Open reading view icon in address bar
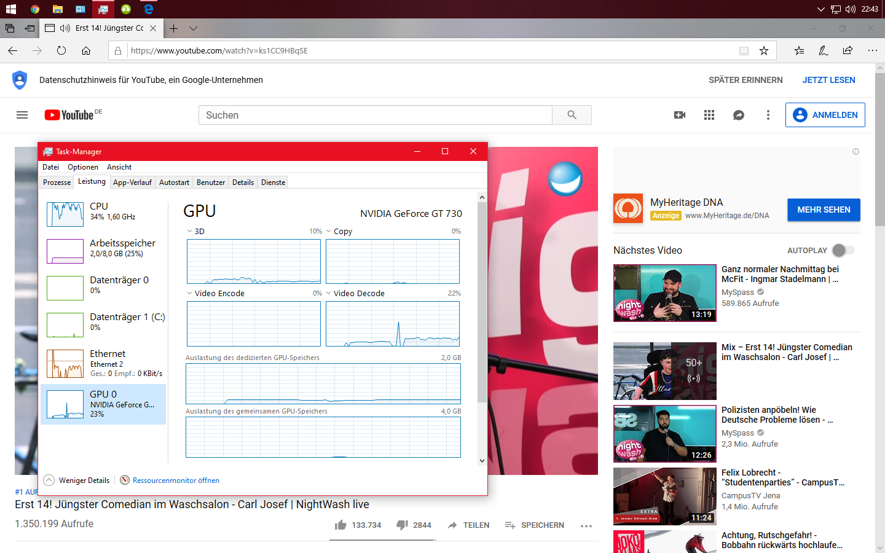The height and width of the screenshot is (553, 885). [x=744, y=50]
